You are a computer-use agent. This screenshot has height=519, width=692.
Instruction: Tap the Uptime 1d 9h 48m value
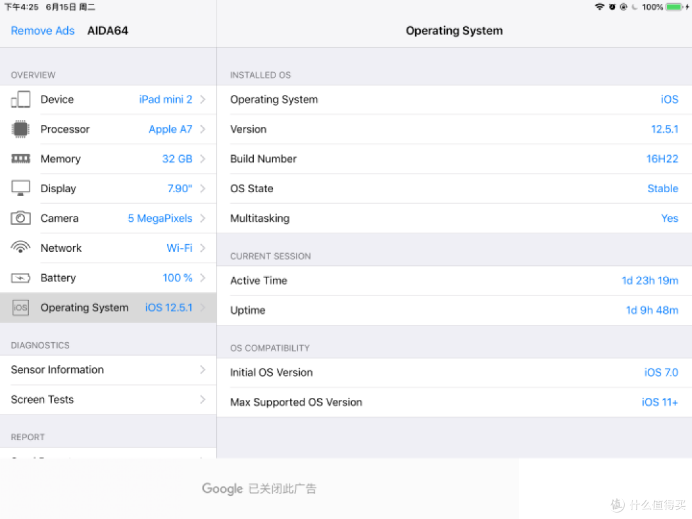click(652, 310)
